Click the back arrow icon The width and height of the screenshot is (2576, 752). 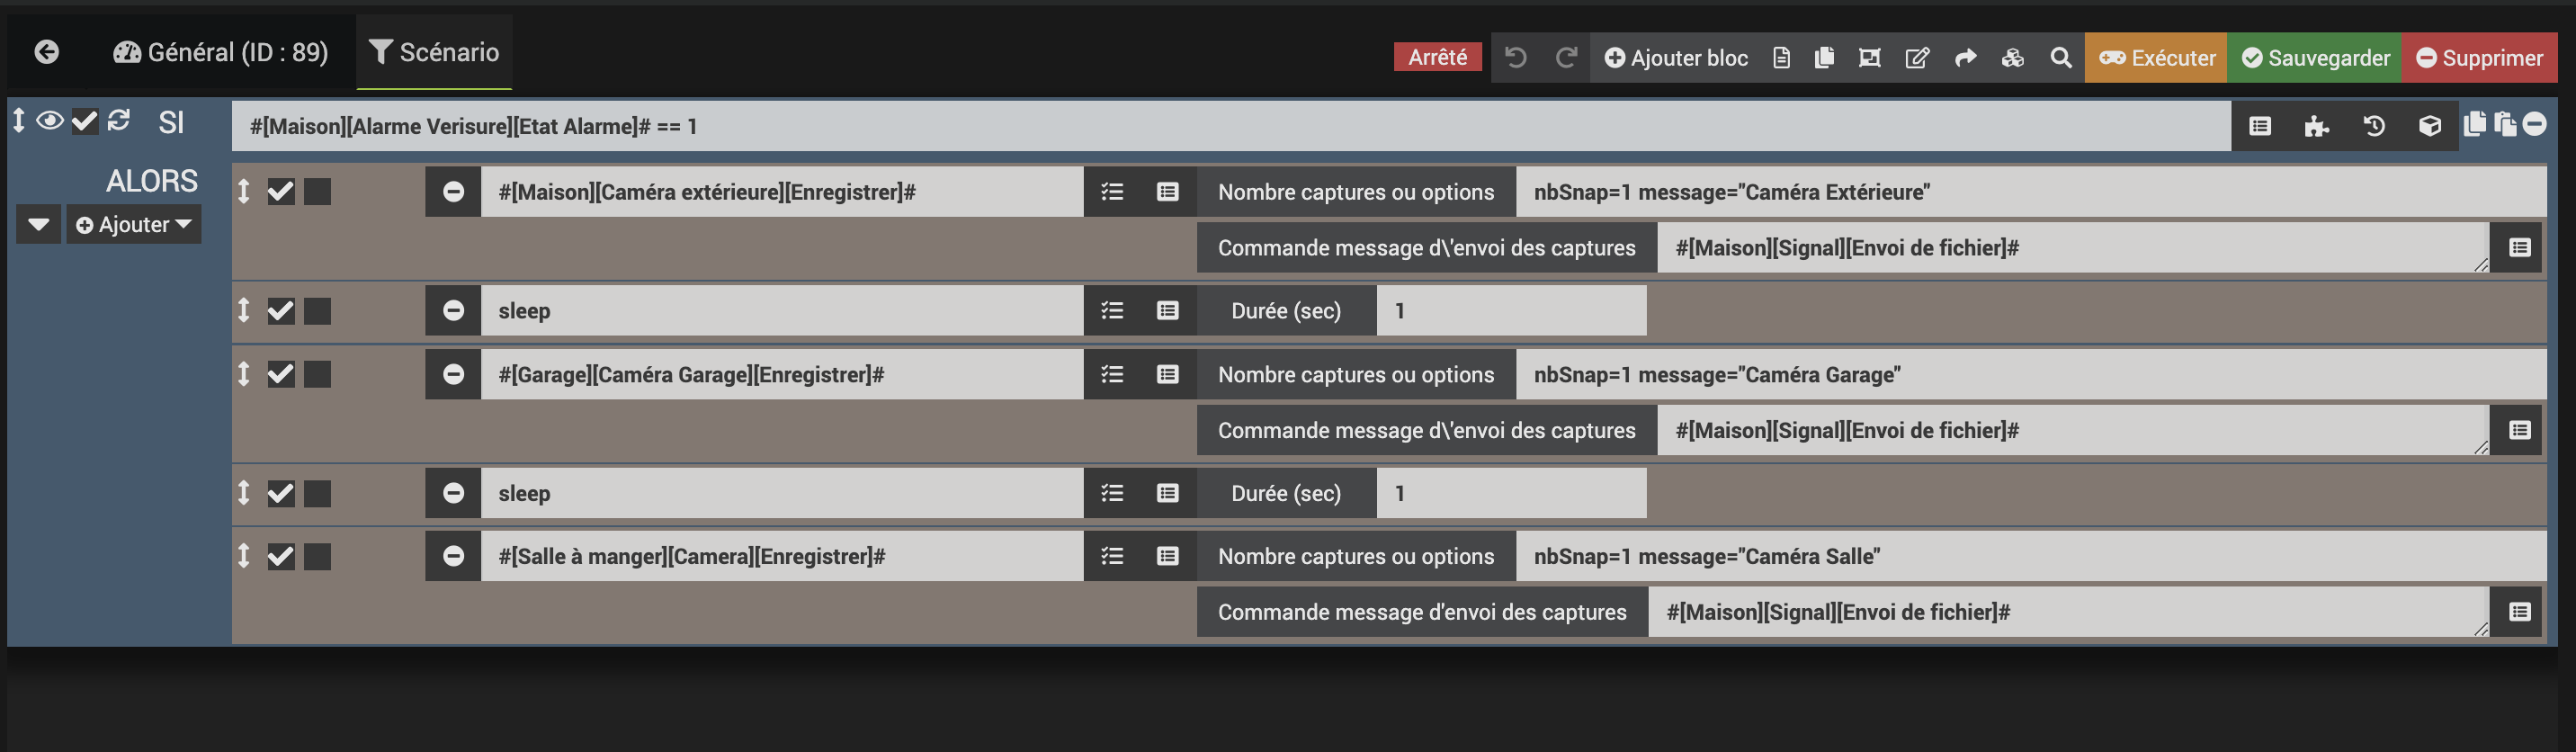click(46, 52)
